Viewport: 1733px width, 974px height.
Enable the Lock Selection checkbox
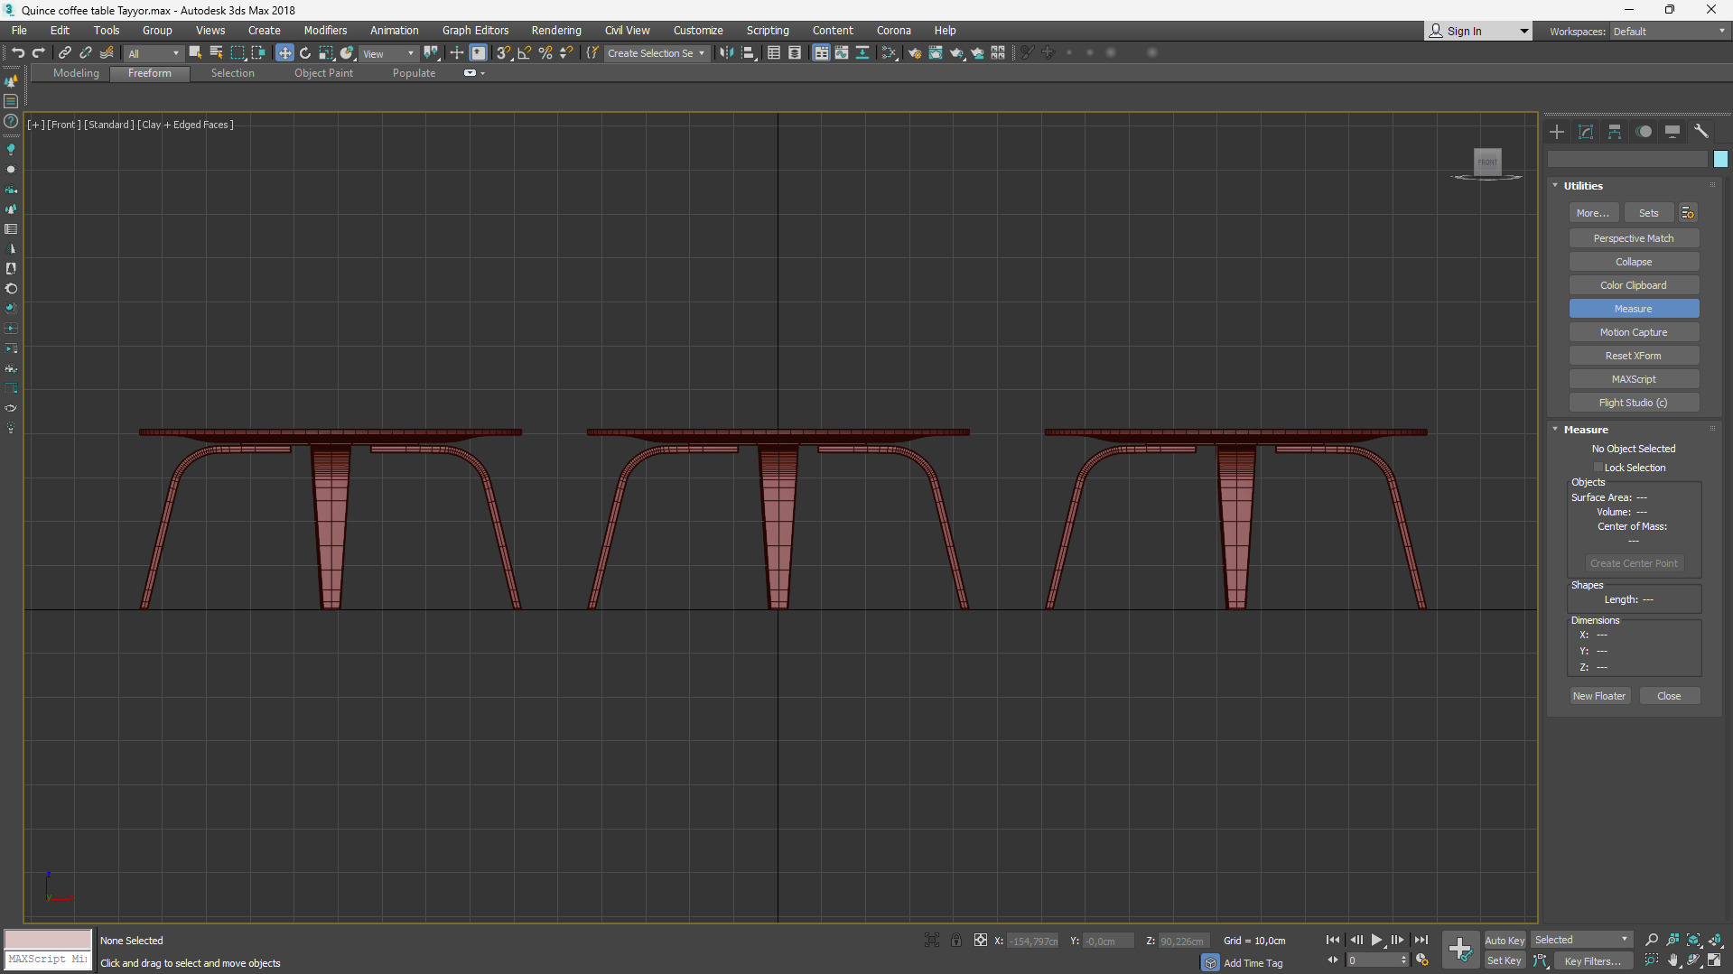point(1598,468)
